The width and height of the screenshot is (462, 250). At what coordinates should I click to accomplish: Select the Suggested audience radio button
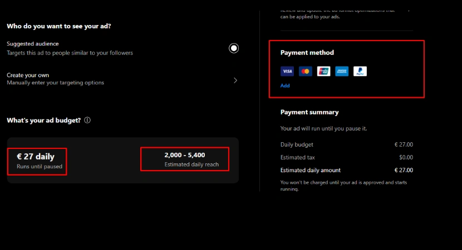click(x=234, y=48)
